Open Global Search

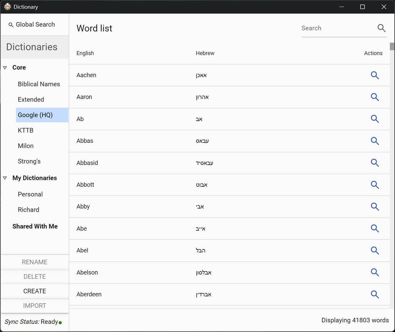tap(32, 25)
